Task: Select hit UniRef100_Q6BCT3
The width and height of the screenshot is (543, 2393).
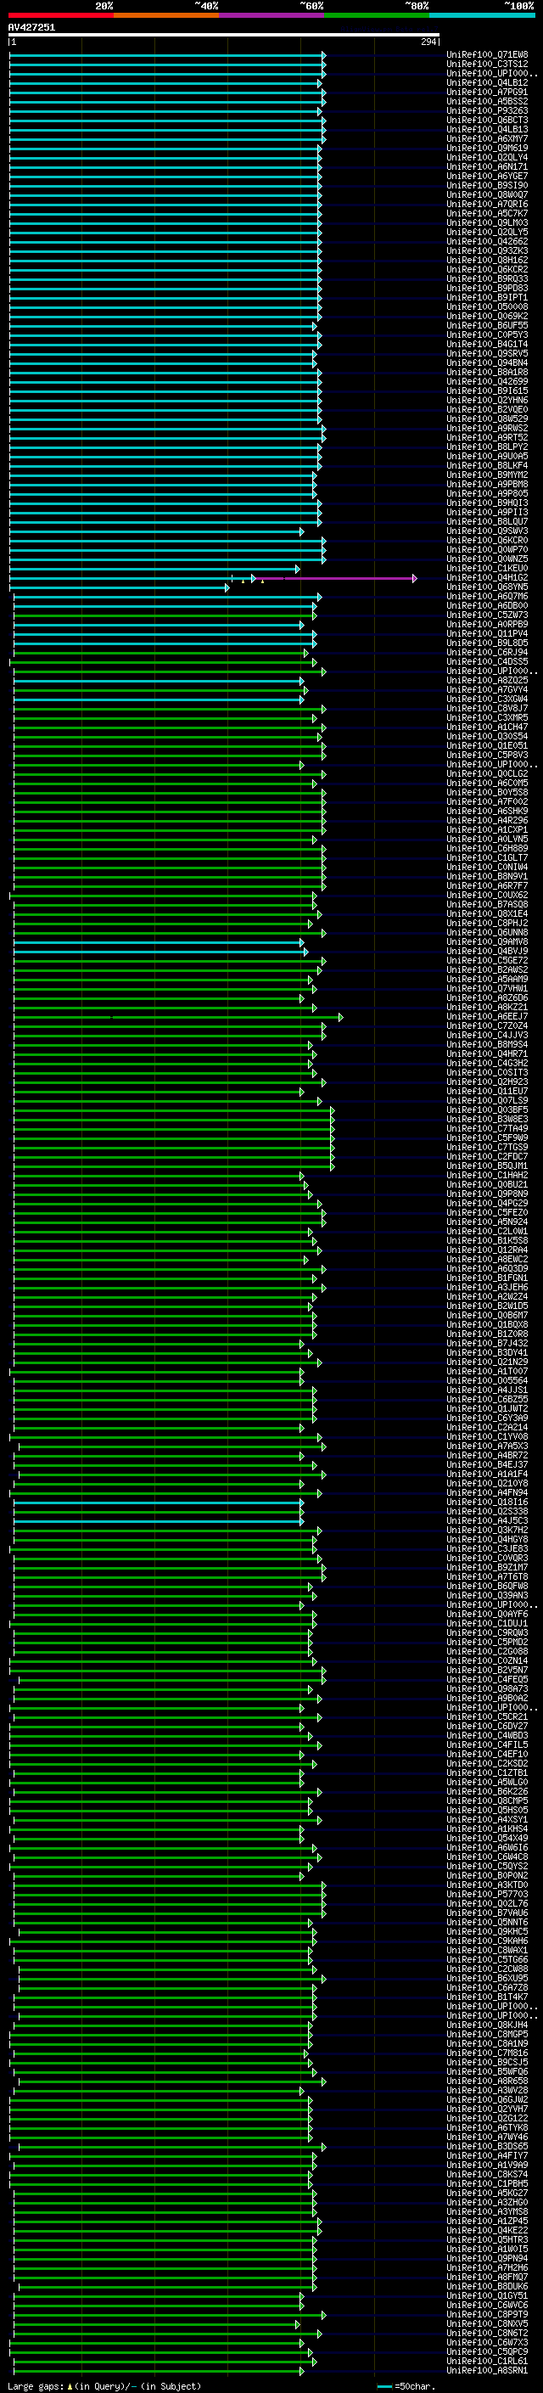Action: pyautogui.click(x=487, y=120)
